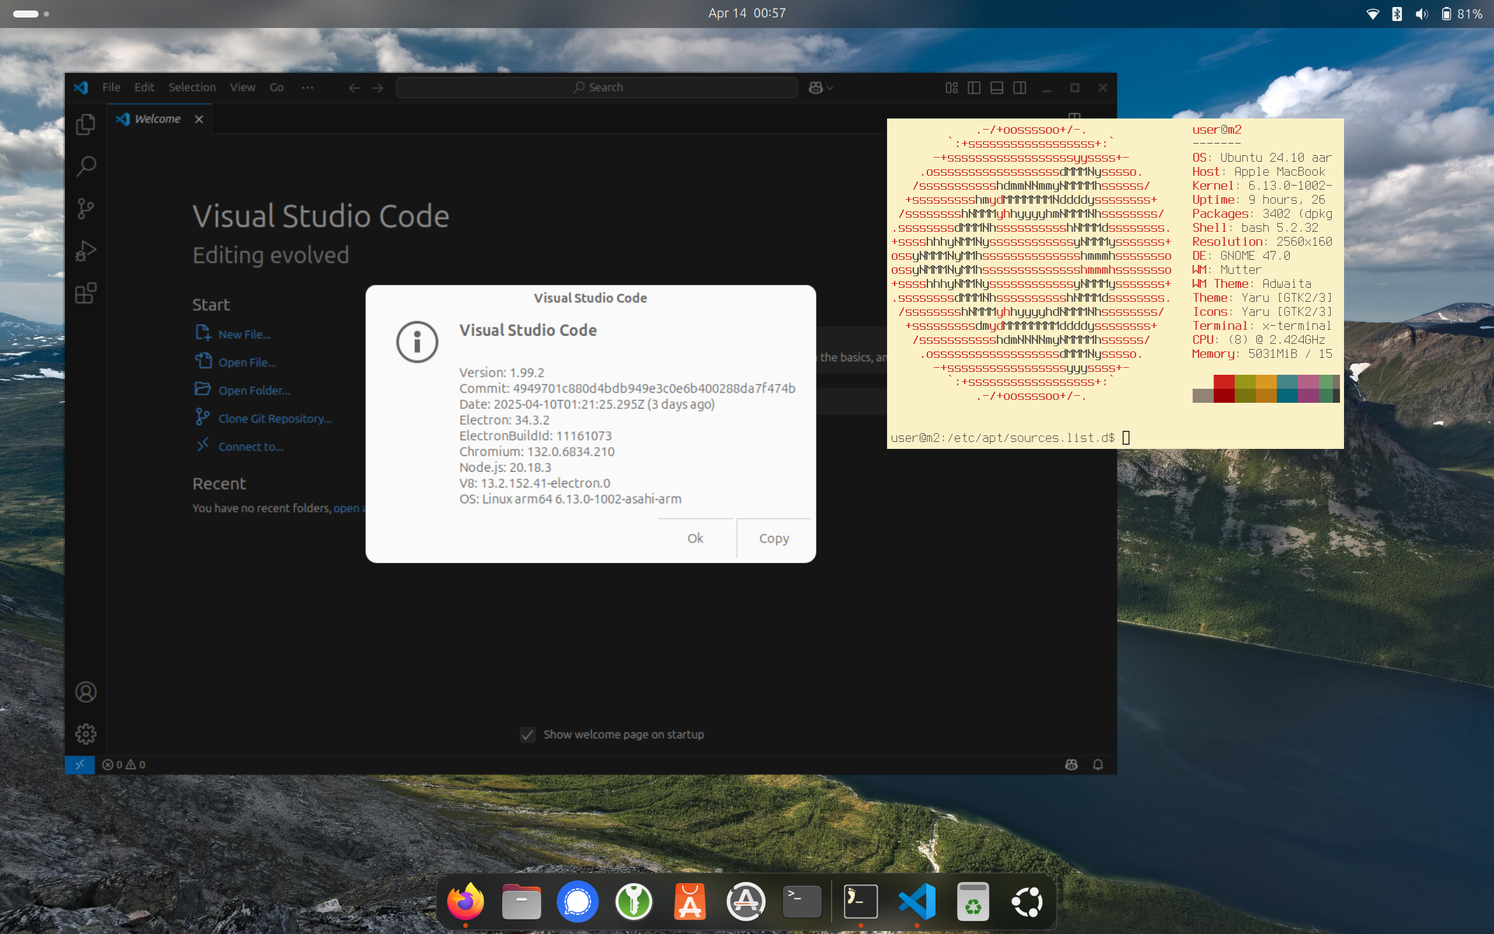Go forward using the navigation arrow
This screenshot has width=1494, height=934.
click(x=378, y=88)
